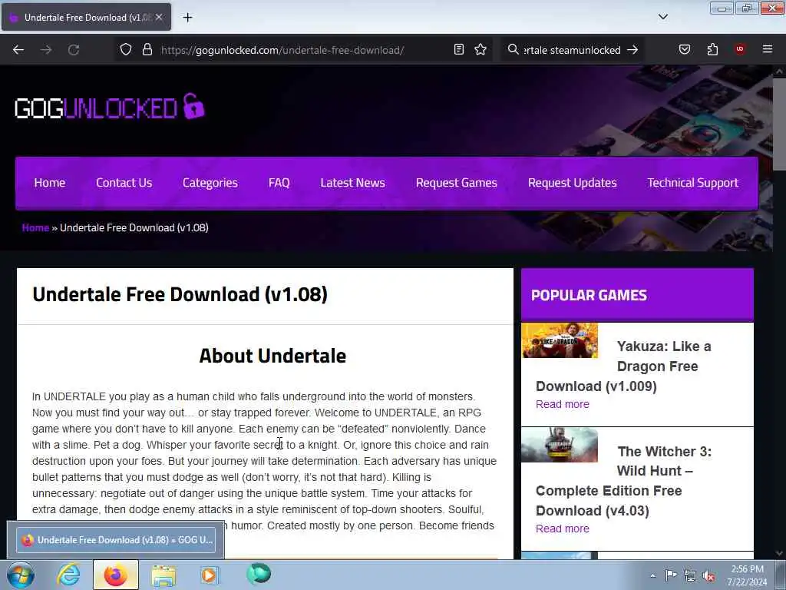Open Windows Explorer from taskbar
Screen dimensions: 786x590
163,575
